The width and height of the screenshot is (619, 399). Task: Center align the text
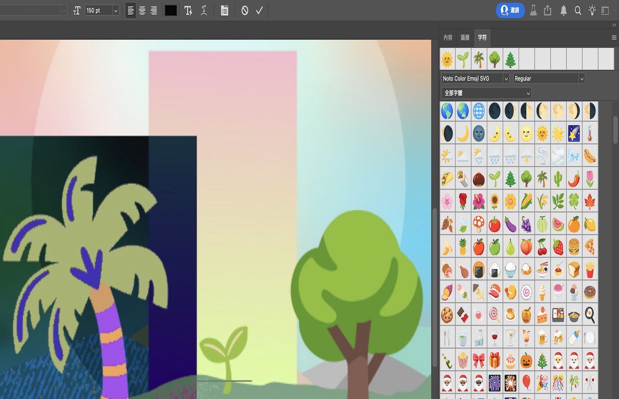pyautogui.click(x=142, y=10)
